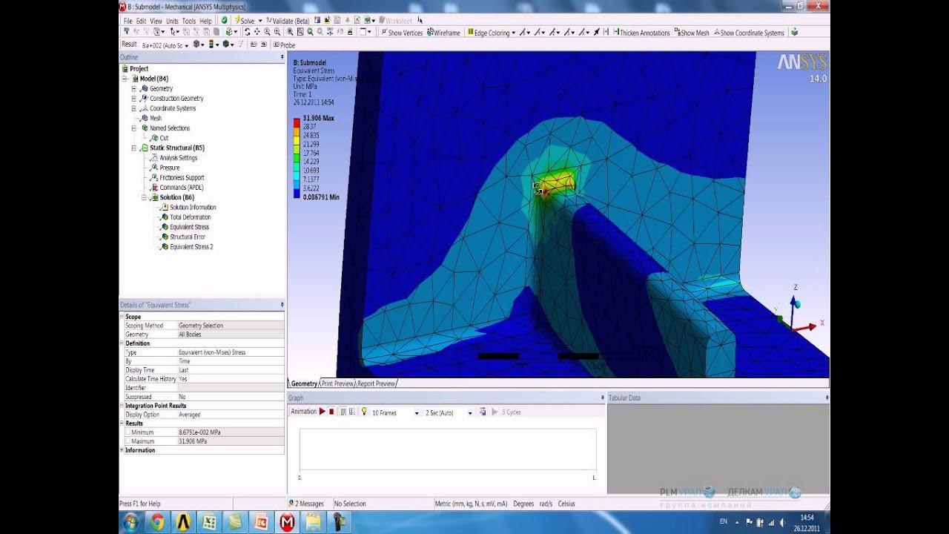Click Validate (Beta) in the toolbar
The width and height of the screenshot is (949, 534).
[x=288, y=21]
